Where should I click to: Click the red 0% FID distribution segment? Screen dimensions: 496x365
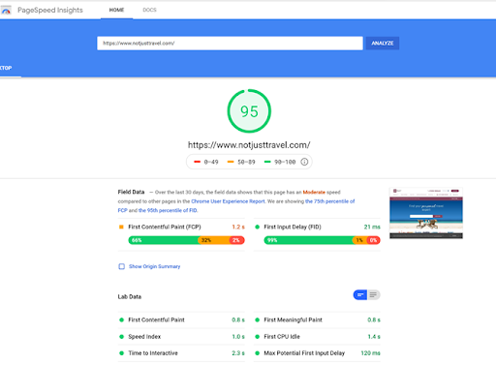(x=374, y=240)
